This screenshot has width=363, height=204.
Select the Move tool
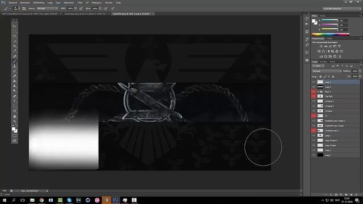pyautogui.click(x=15, y=26)
